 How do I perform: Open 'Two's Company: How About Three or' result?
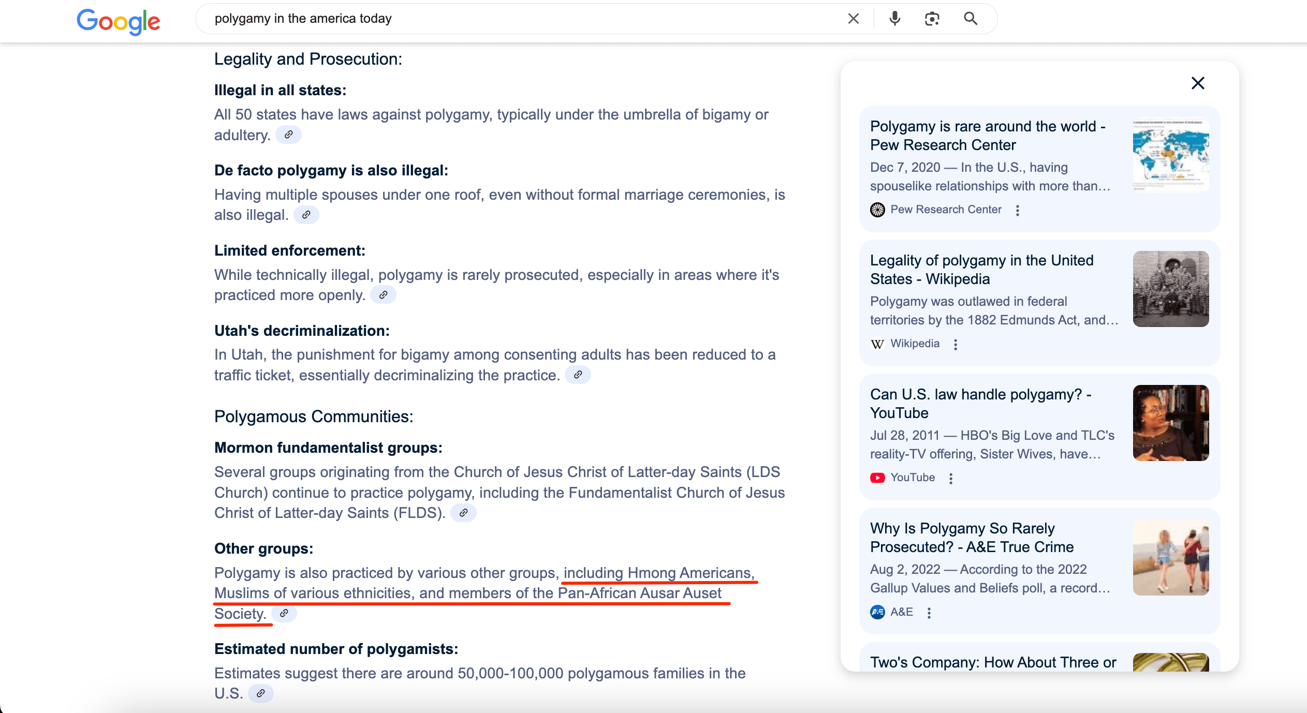(993, 662)
